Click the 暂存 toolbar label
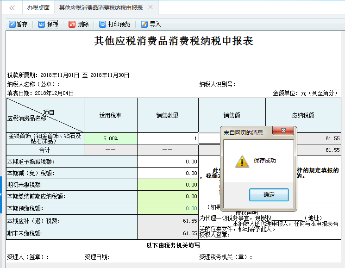 (x=22, y=24)
